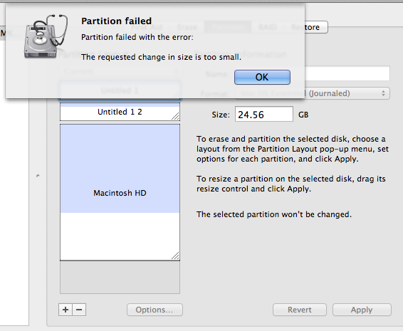Click the resize handle of Macintosh HD
The width and height of the screenshot is (403, 331).
click(x=175, y=256)
